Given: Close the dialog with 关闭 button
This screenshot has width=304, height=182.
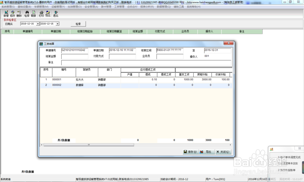Looking at the screenshot, I should pos(223,152).
